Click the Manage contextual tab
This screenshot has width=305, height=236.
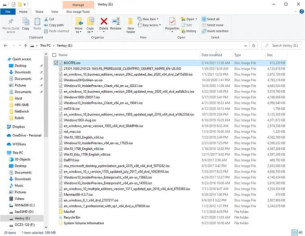coord(78,4)
